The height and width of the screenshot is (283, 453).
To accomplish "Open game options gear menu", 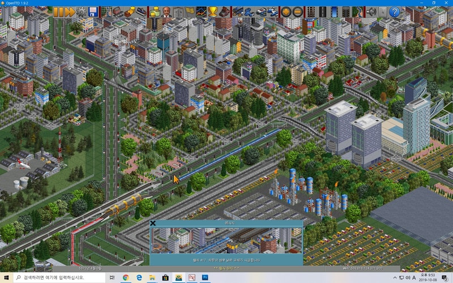I will (x=81, y=12).
